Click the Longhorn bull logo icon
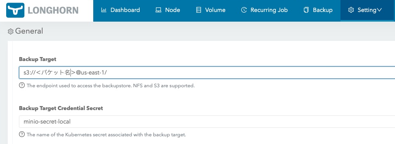 [15, 10]
